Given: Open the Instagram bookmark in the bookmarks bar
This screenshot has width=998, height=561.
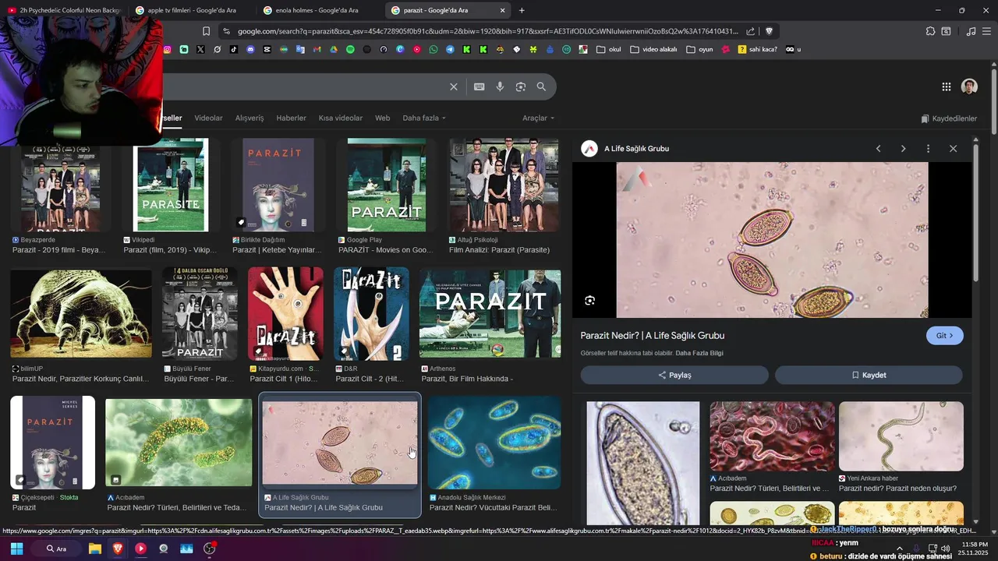Looking at the screenshot, I should [x=167, y=49].
